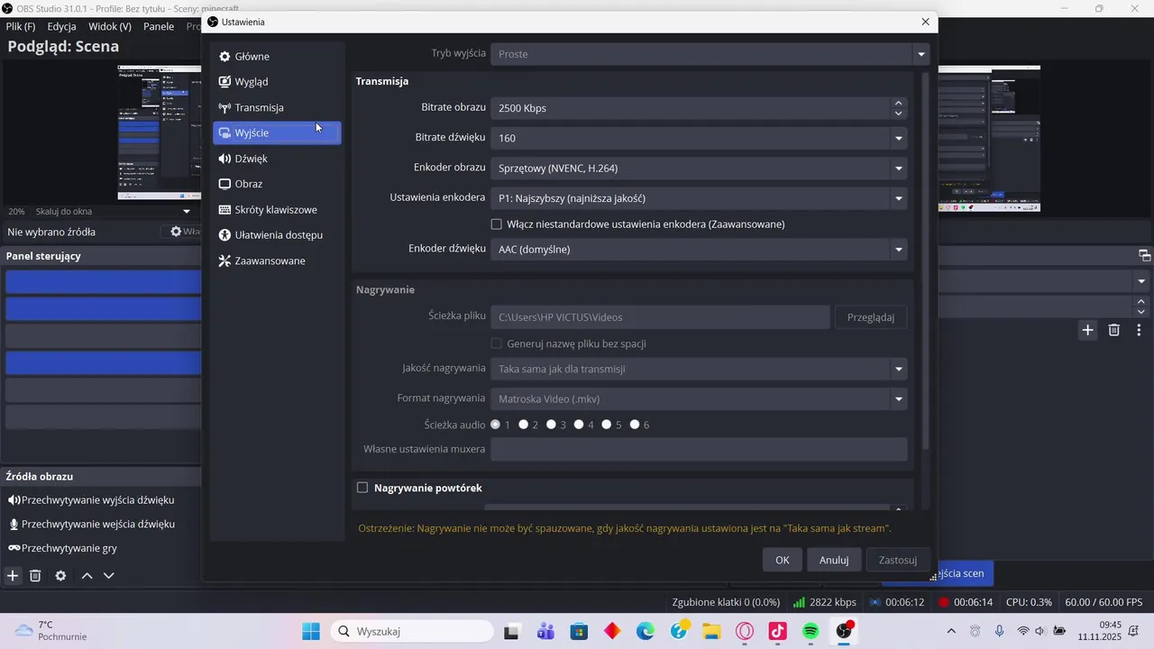Viewport: 1154px width, 649px height.
Task: Click trash icon in right-side panel
Action: [x=1114, y=330]
